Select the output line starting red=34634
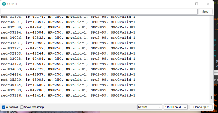The width and height of the screenshot is (218, 113). (x=68, y=74)
